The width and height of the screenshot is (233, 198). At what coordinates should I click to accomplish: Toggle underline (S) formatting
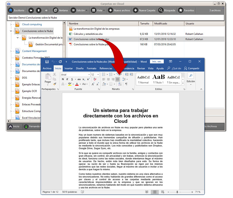point(72,79)
